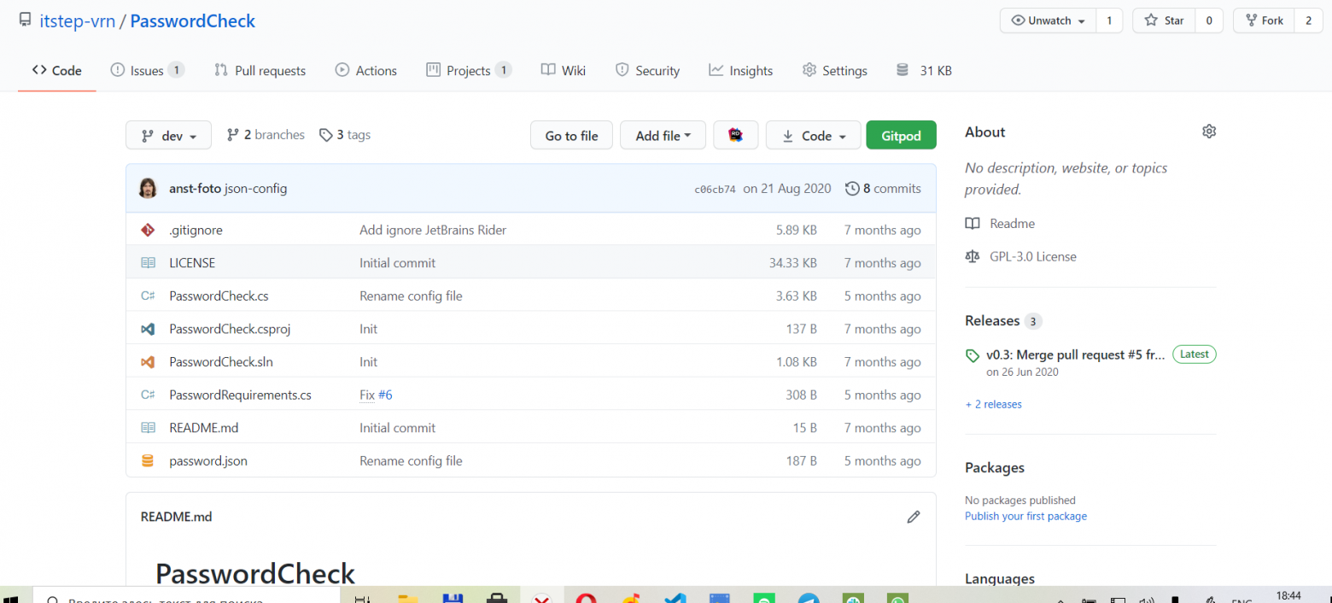Click the file icon beside LICENSE
Image resolution: width=1332 pixels, height=603 pixels.
point(148,263)
